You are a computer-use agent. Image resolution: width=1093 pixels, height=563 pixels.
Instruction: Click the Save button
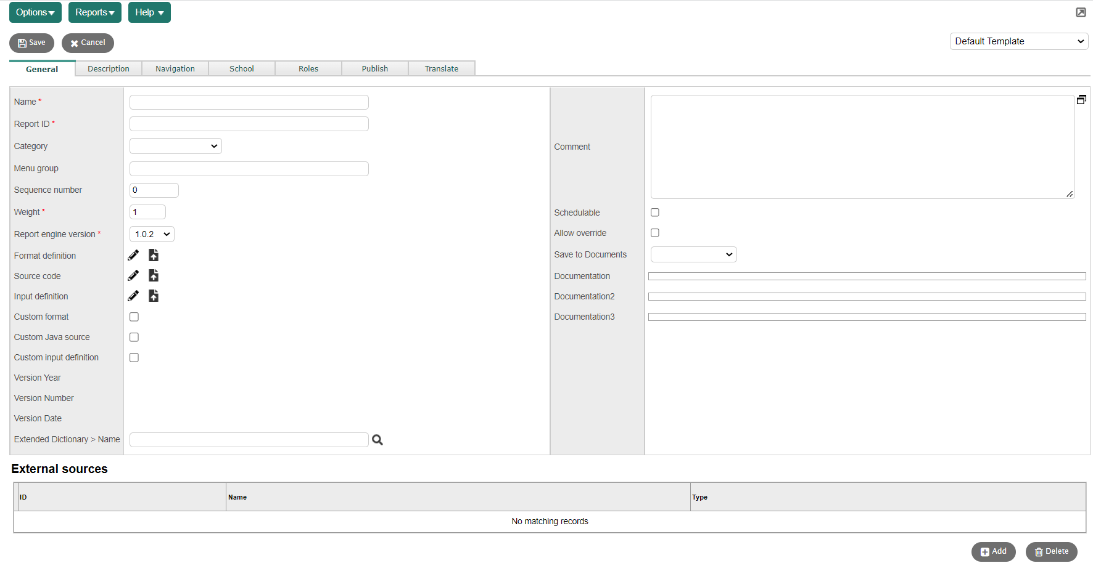click(x=31, y=43)
